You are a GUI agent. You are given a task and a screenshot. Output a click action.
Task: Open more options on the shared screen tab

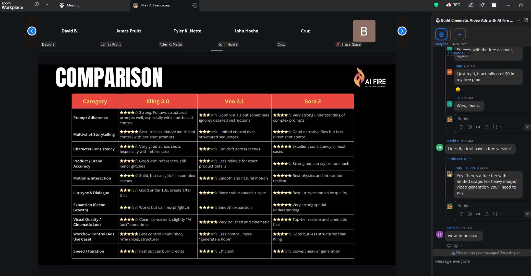(x=195, y=5)
